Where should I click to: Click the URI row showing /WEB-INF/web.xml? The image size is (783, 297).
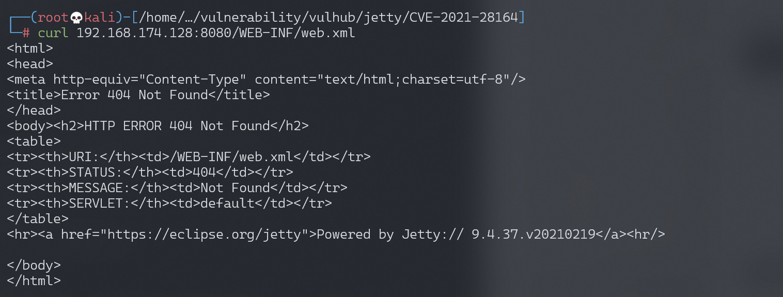[x=189, y=157]
